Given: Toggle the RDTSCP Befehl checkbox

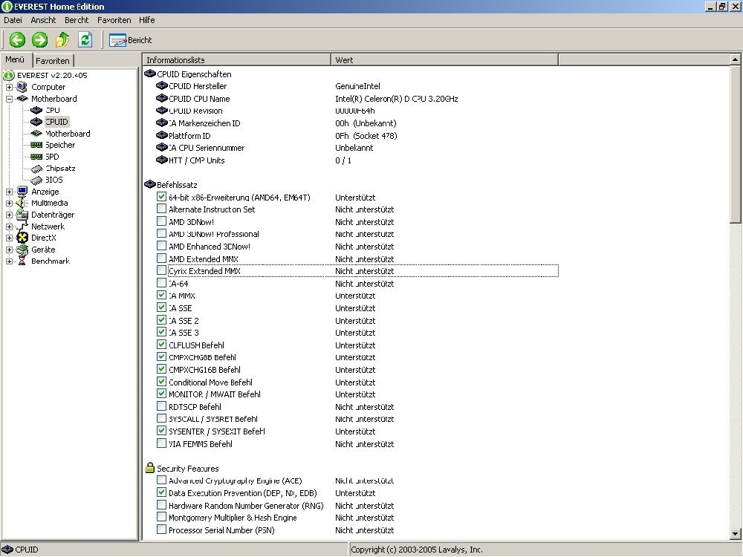Looking at the screenshot, I should pyautogui.click(x=162, y=406).
